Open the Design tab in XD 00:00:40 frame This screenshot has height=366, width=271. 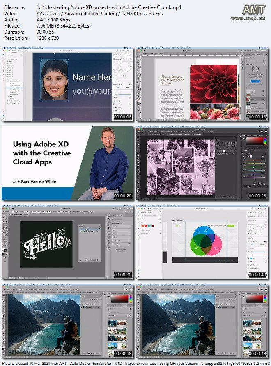point(149,208)
